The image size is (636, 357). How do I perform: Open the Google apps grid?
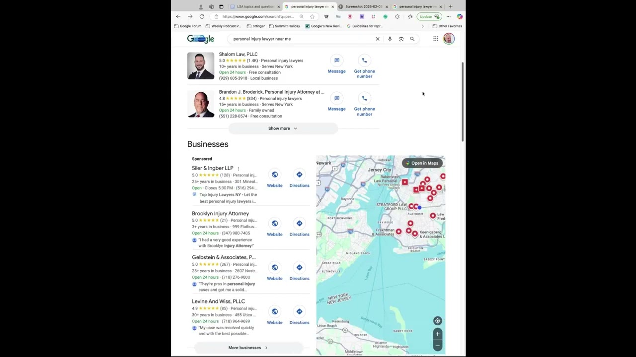click(x=436, y=39)
